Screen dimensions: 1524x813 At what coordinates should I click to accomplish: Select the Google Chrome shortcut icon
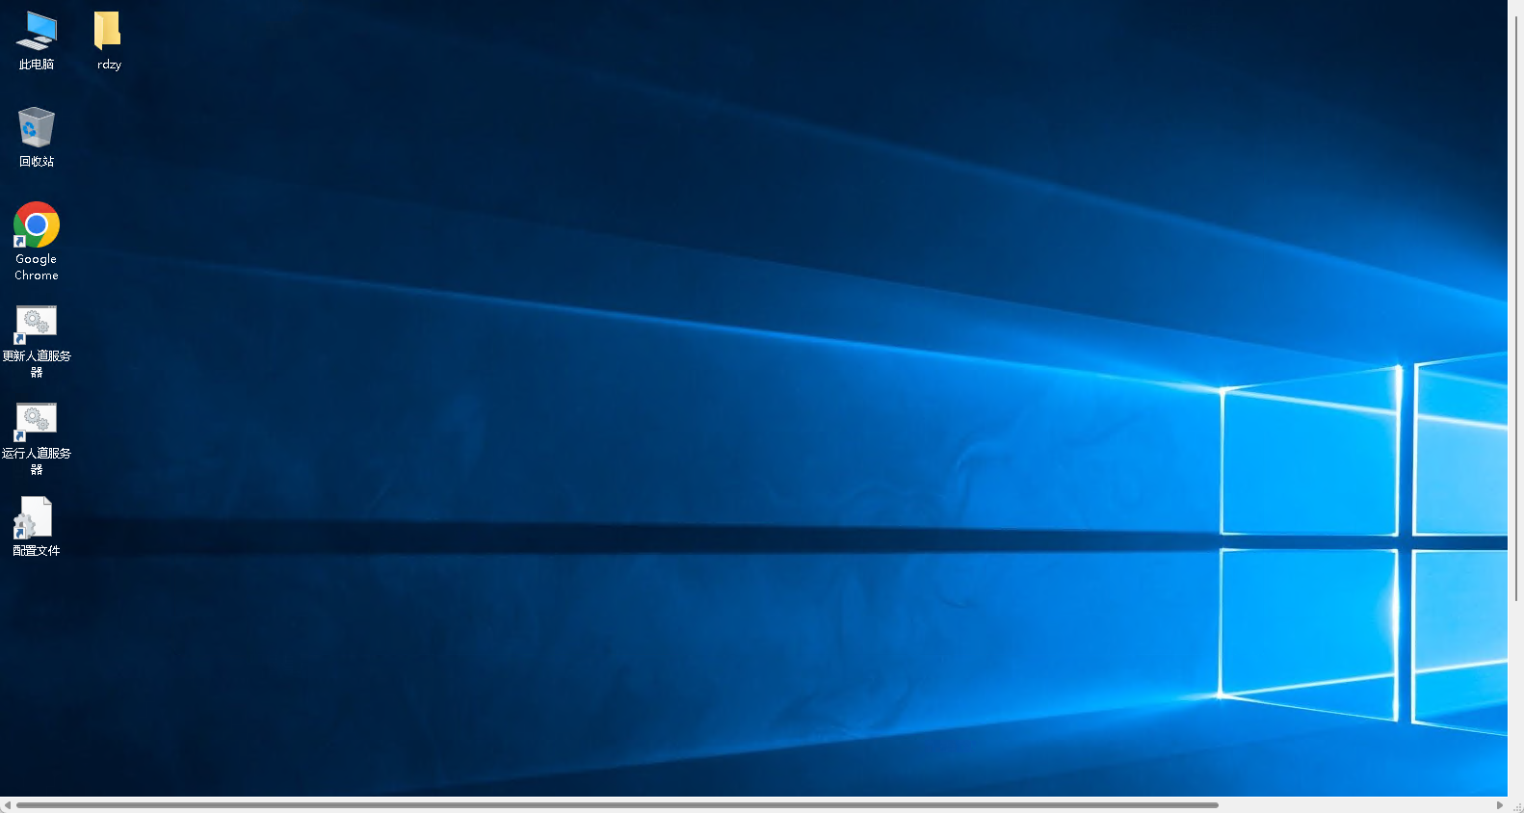[x=37, y=225]
